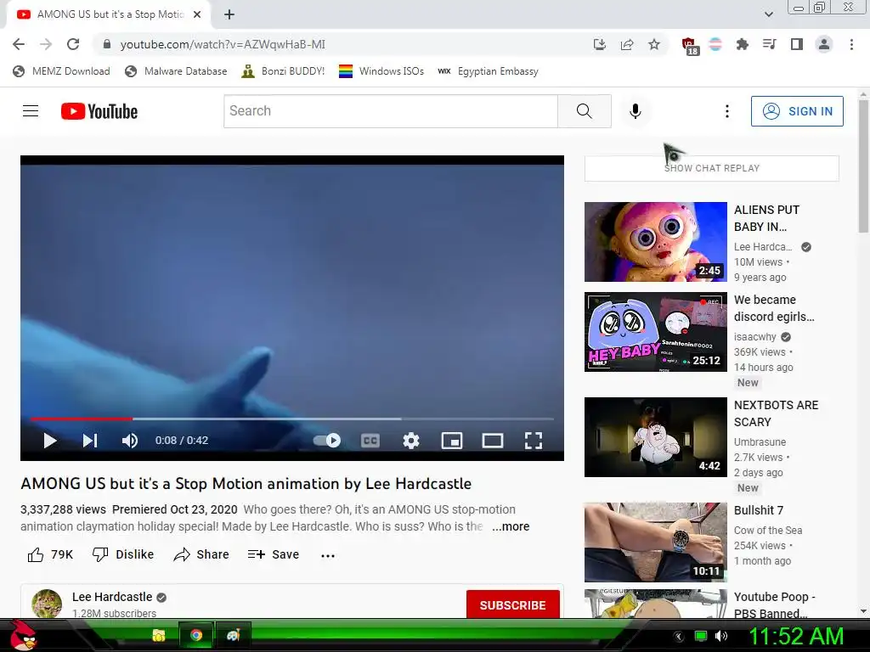Subscribe to Lee Hardcastle

click(512, 604)
